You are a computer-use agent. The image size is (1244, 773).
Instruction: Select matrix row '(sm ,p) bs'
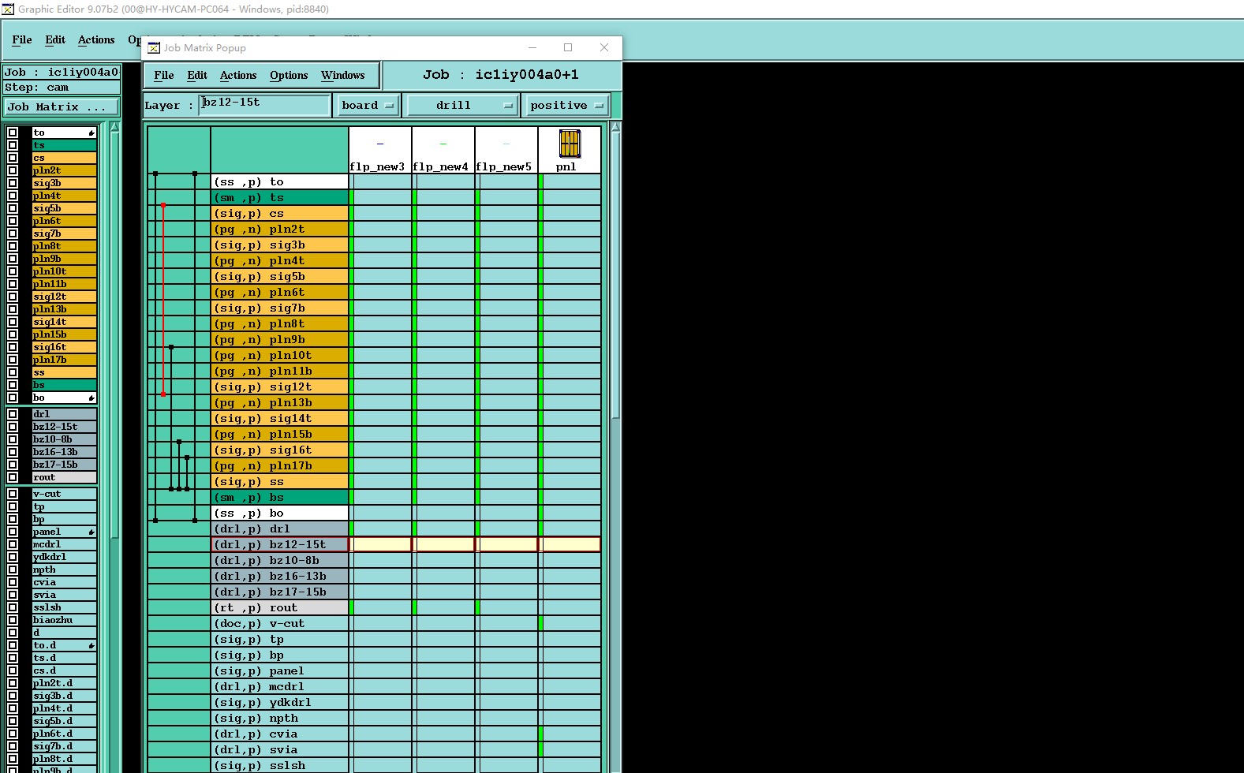pyautogui.click(x=280, y=497)
